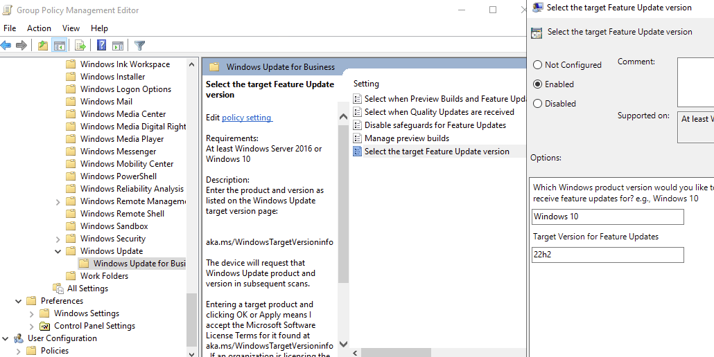Image resolution: width=714 pixels, height=357 pixels.
Task: Click the product version field containing Windows 10
Action: coord(607,217)
